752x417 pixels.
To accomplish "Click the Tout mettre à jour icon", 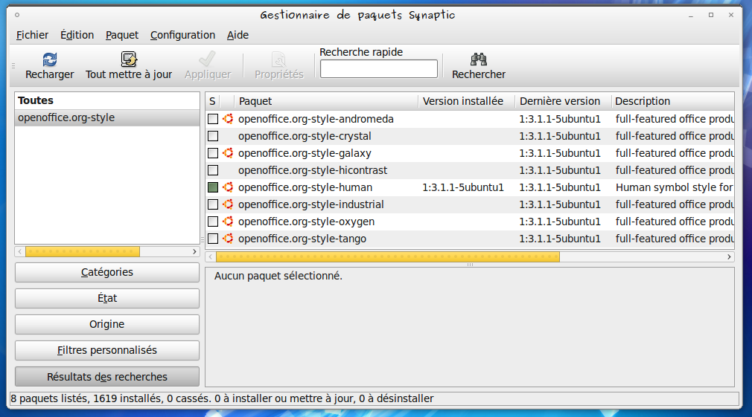I will pos(129,59).
